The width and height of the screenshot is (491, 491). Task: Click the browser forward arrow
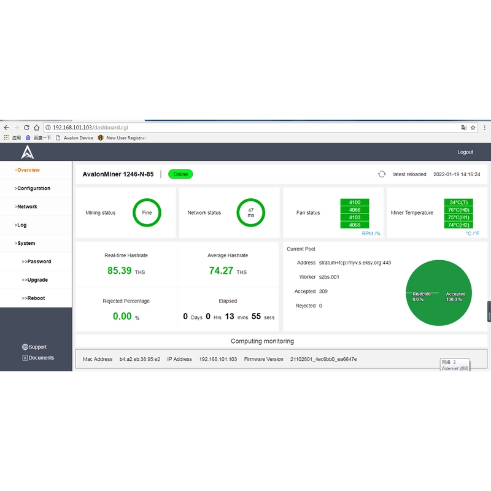coord(17,128)
